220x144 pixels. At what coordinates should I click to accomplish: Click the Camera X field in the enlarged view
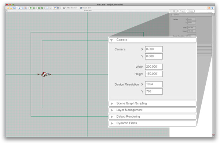coord(154,49)
